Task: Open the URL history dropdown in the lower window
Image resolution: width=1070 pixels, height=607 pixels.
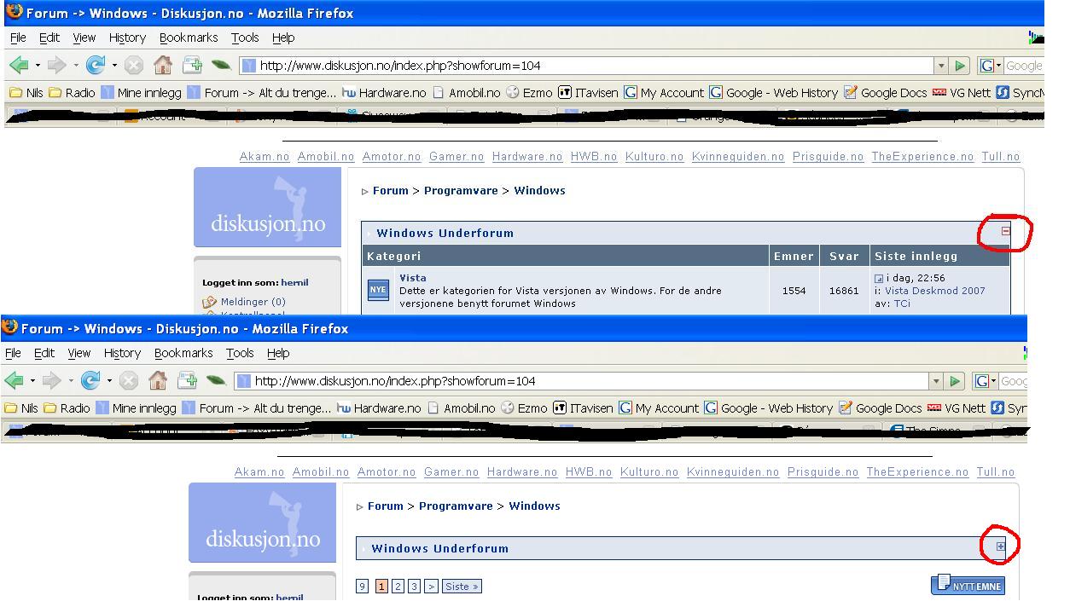Action: [x=936, y=381]
